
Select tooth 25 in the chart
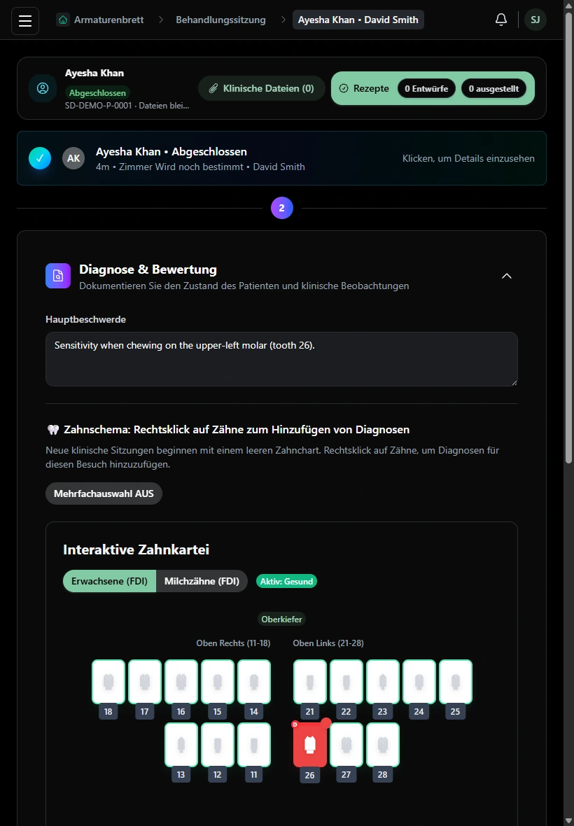tap(455, 682)
